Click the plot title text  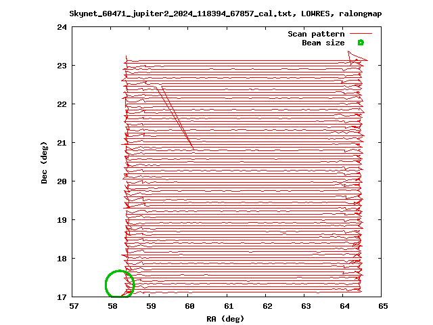(x=225, y=14)
